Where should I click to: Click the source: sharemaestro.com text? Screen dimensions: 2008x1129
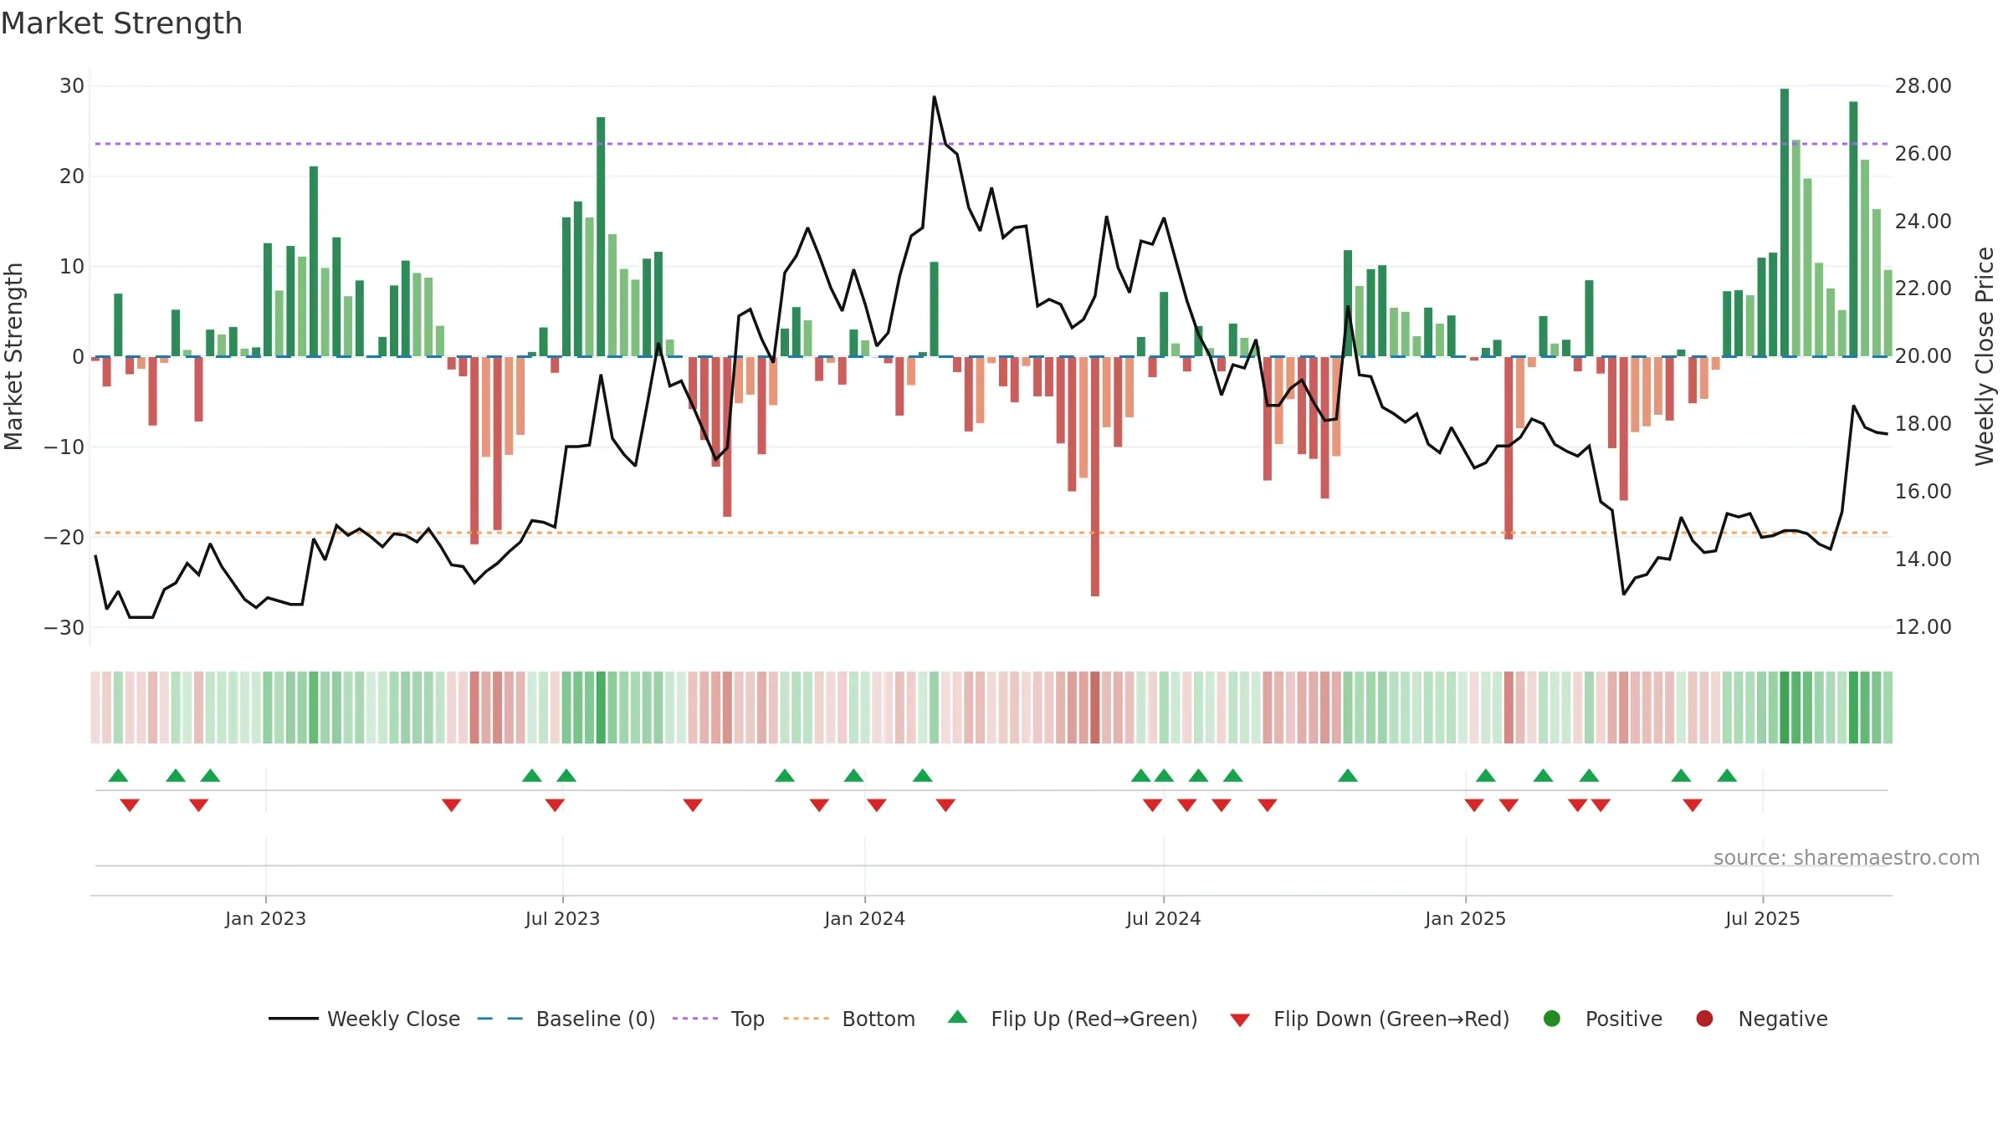[1847, 858]
